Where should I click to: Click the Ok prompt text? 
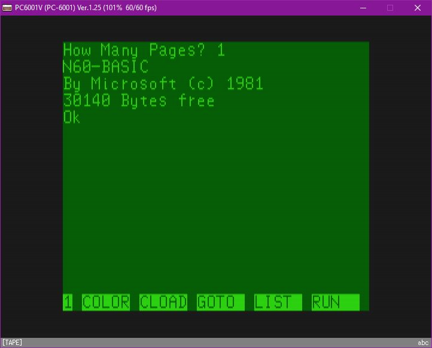click(x=72, y=118)
